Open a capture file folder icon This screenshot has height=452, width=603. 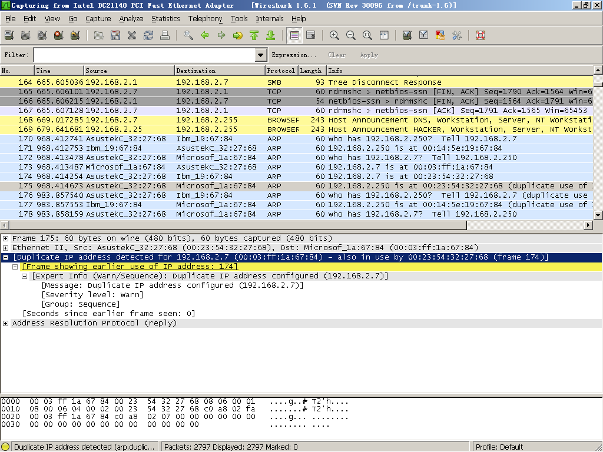[x=99, y=35]
